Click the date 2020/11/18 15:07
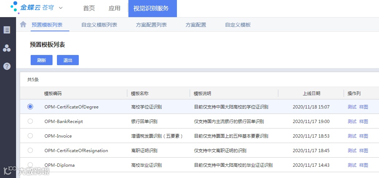Viewport: 379px width, 178px height. (311, 107)
